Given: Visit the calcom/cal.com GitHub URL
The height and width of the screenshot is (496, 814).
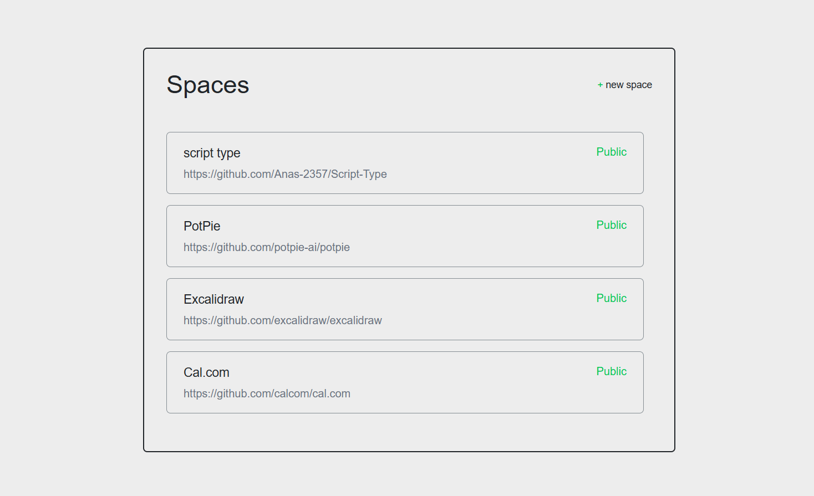Looking at the screenshot, I should [267, 393].
